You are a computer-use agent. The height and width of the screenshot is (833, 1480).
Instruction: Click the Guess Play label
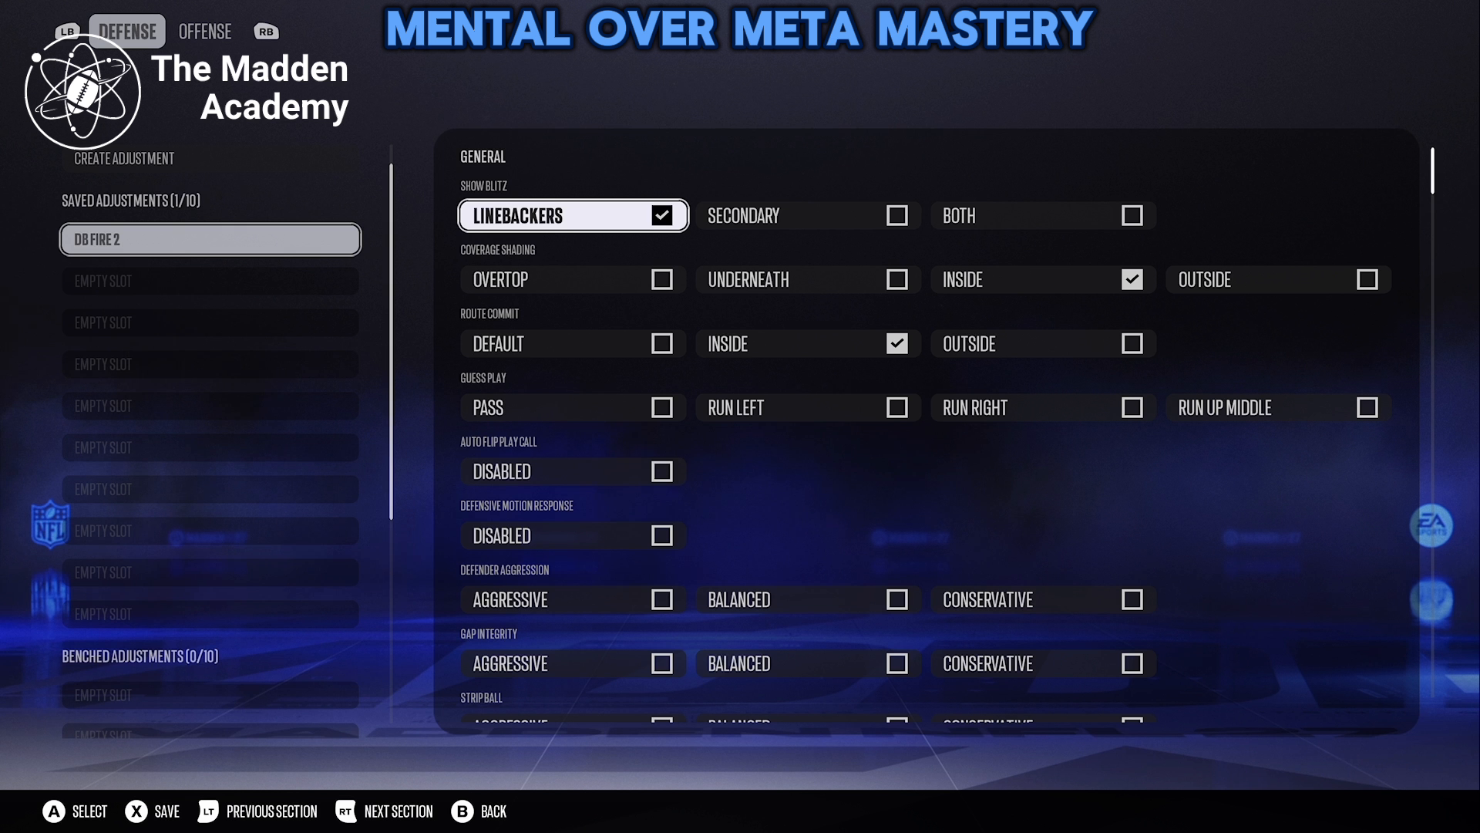point(483,378)
